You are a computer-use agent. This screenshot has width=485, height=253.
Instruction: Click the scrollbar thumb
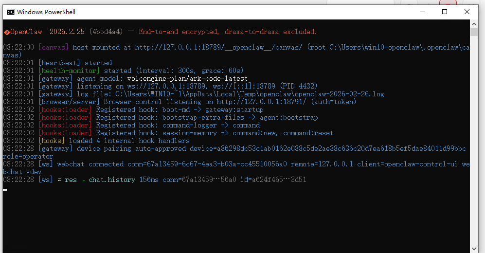(x=474, y=32)
